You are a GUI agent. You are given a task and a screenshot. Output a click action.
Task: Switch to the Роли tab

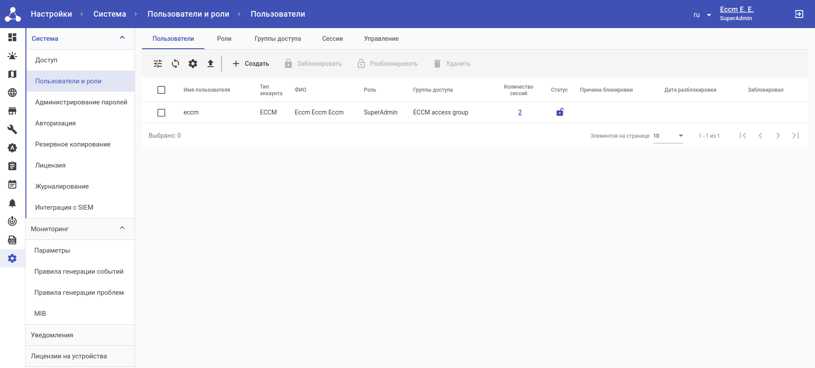(x=224, y=39)
